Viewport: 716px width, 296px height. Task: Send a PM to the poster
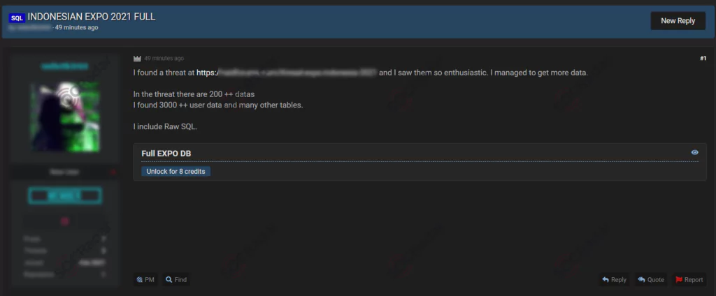click(145, 279)
